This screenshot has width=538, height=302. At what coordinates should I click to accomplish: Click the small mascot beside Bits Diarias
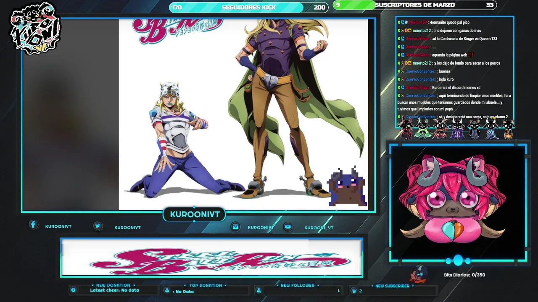[419, 274]
